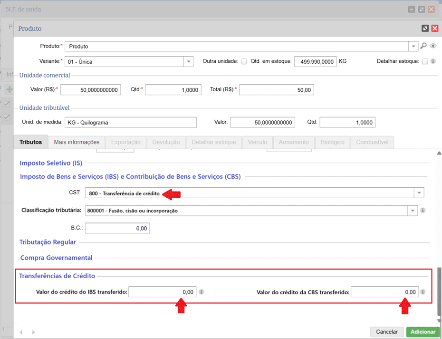
Task: Click the product search magnifier icon
Action: pyautogui.click(x=423, y=46)
